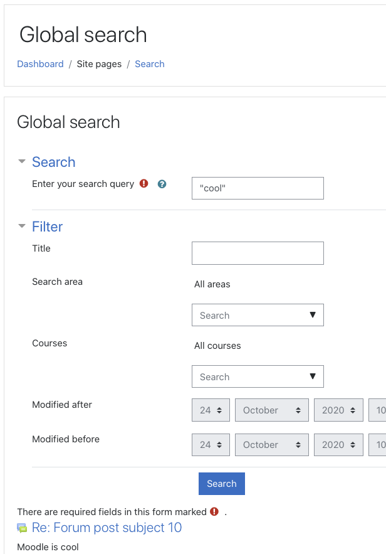The width and height of the screenshot is (386, 554).
Task: Open Search area dropdown arrow
Action: 313,315
